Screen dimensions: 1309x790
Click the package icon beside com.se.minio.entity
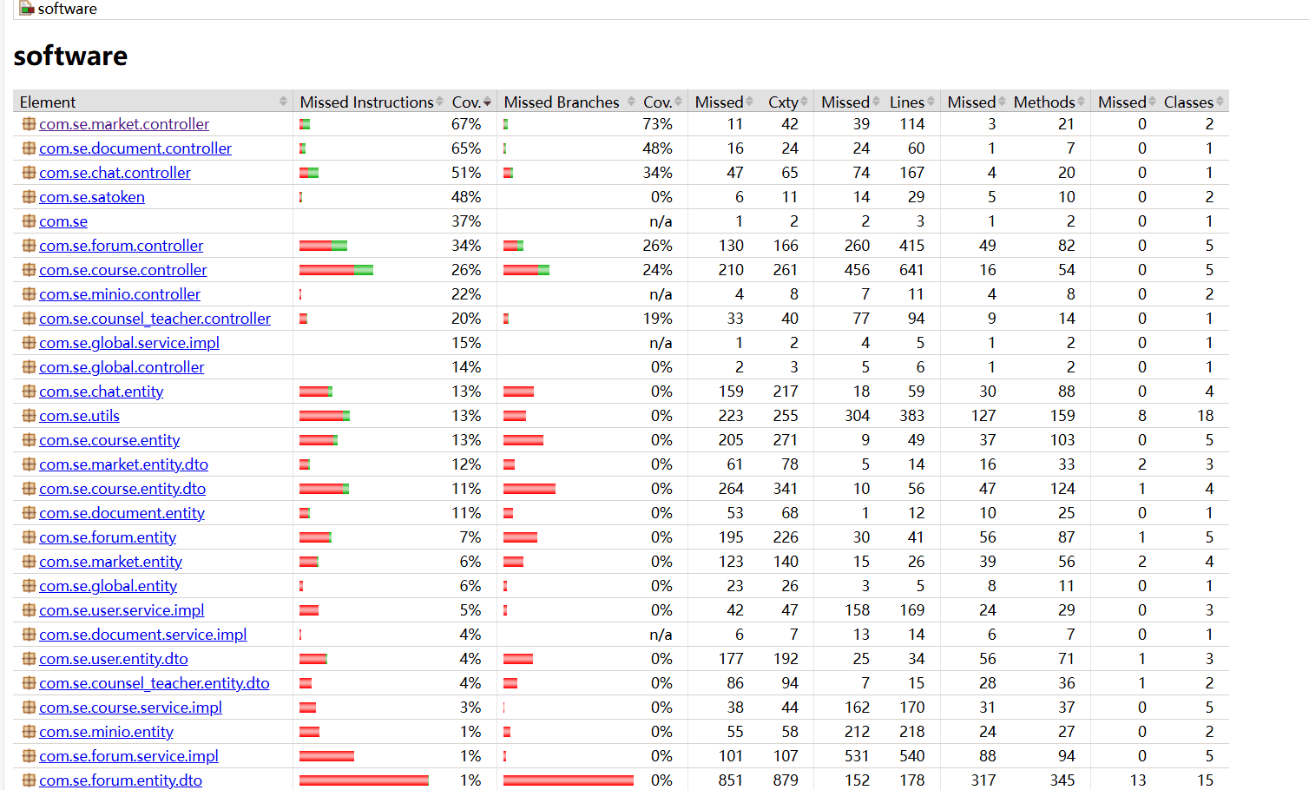29,732
